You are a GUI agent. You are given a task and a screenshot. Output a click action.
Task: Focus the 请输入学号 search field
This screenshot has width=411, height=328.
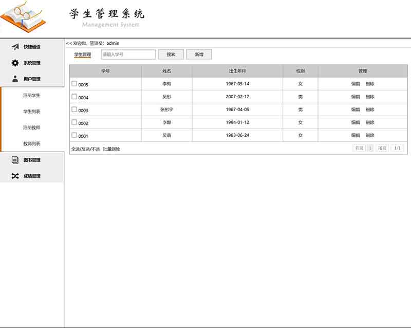coord(128,54)
